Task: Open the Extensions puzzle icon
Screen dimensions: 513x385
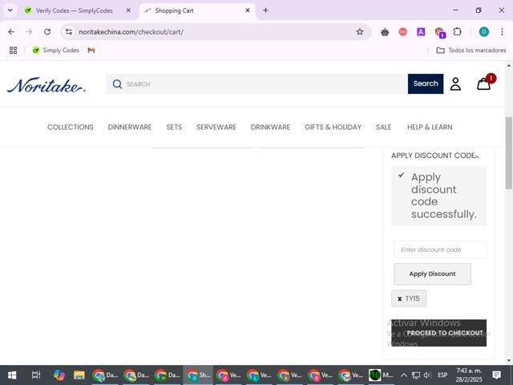Action: point(458,32)
